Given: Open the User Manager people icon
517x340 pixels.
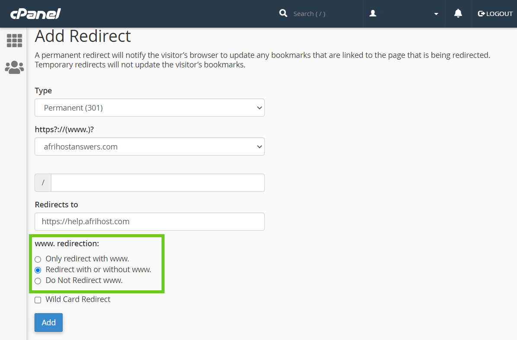Looking at the screenshot, I should tap(14, 67).
